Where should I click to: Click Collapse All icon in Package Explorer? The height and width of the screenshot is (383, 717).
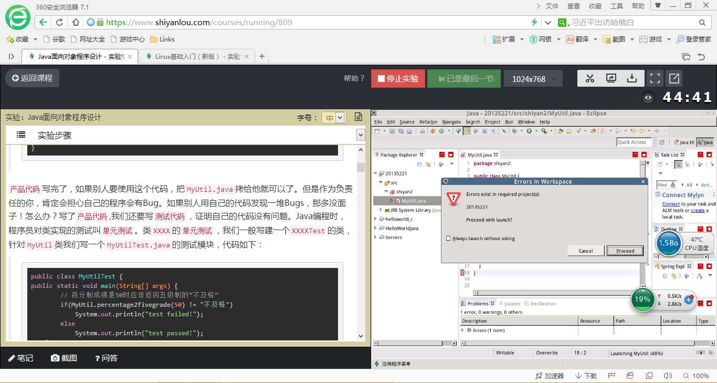tap(419, 164)
